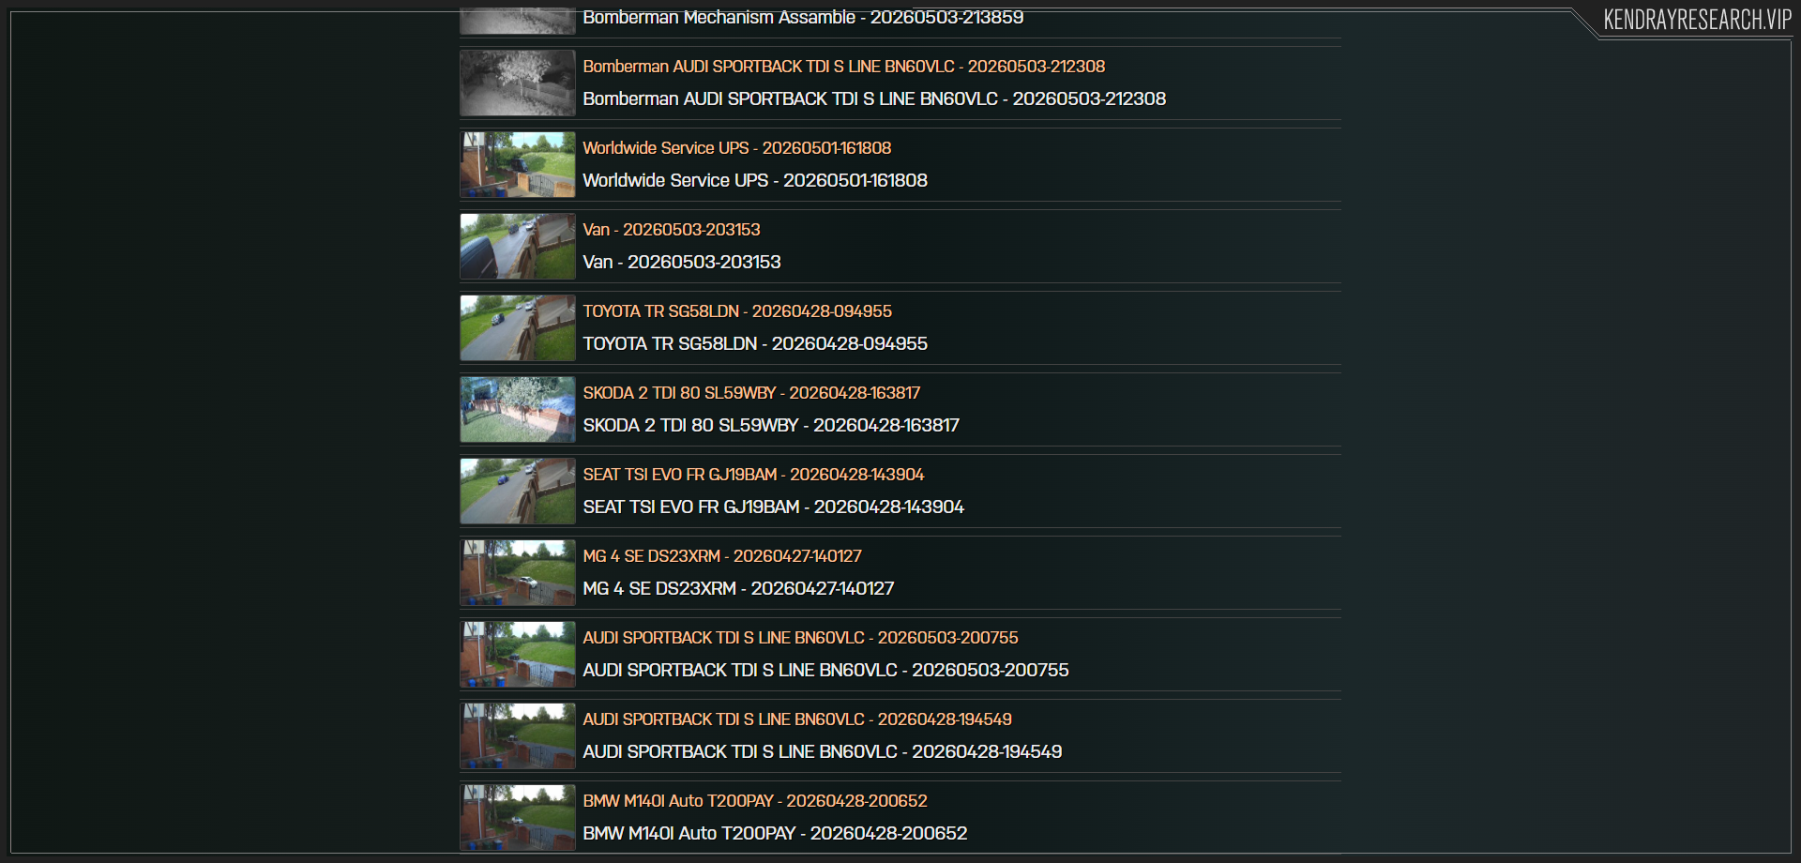Click white Bomberman AUDI SPORTBACK 20260503-212308 description
Viewport: 1801px width, 863px height.
coord(874,98)
